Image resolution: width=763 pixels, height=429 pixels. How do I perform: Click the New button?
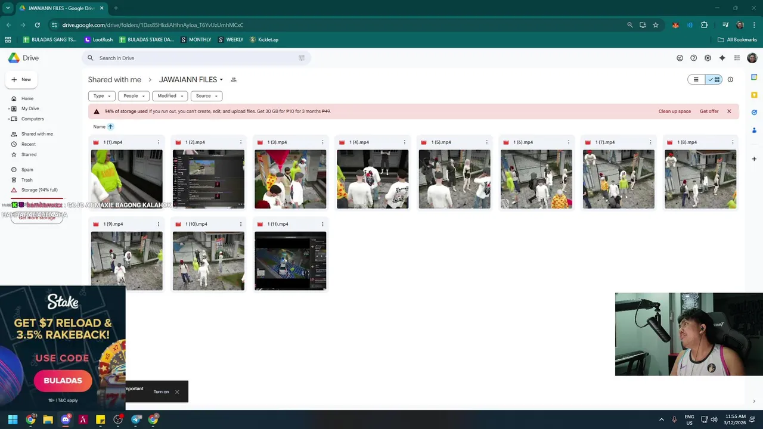[21, 79]
